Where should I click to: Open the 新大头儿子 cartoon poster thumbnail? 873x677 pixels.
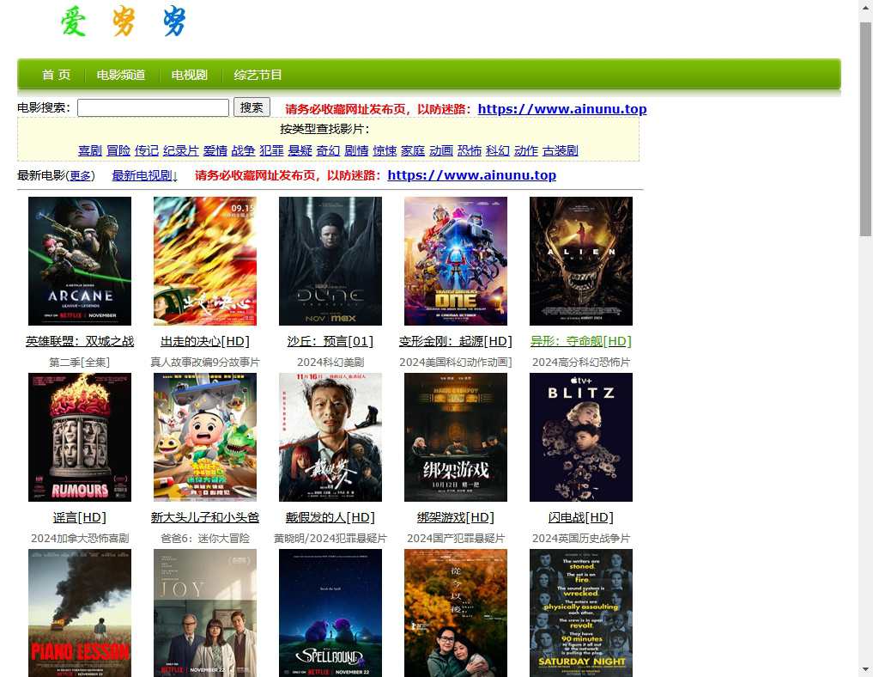(205, 436)
